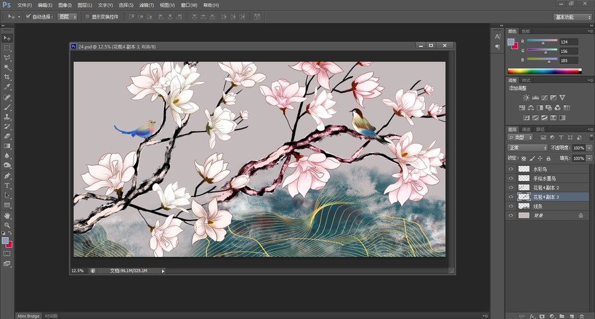595x319 pixels.
Task: Open the layer blend mode 正常 dropdown
Action: tap(528, 147)
